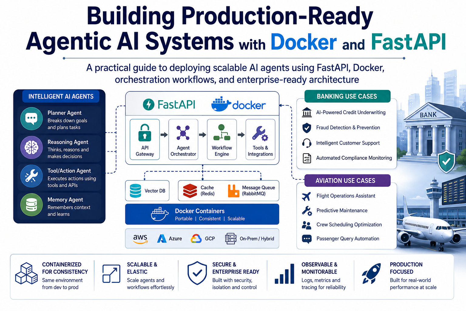Image resolution: width=466 pixels, height=311 pixels.
Task: Click the rocket icon for Production Focused
Action: coord(371,273)
